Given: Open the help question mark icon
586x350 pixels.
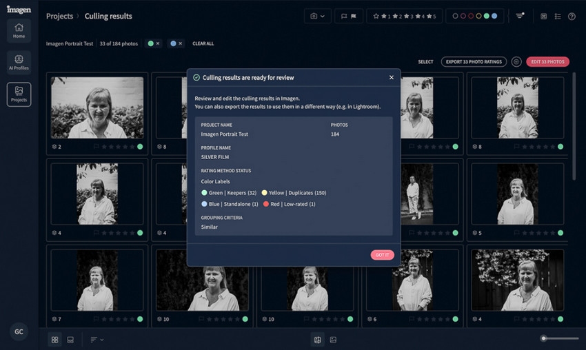Looking at the screenshot, I should (x=572, y=16).
